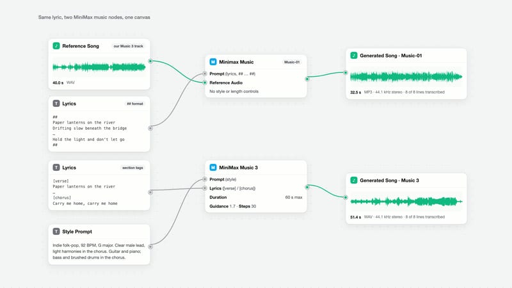Image resolution: width=512 pixels, height=288 pixels.
Task: Click the 'Lyrics ([verse] / [chorus])' label
Action: [232, 188]
